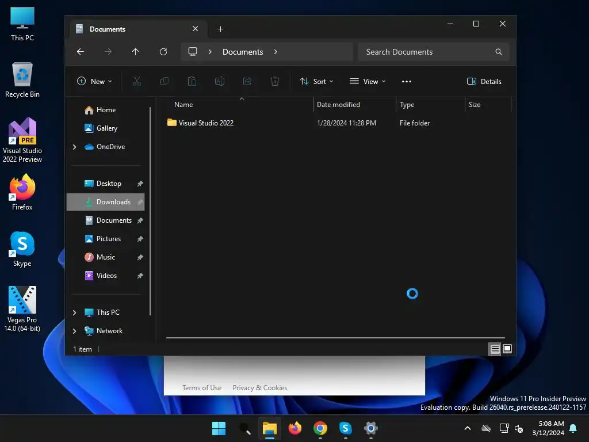
Task: Open the Windows Start menu
Action: coord(219,428)
